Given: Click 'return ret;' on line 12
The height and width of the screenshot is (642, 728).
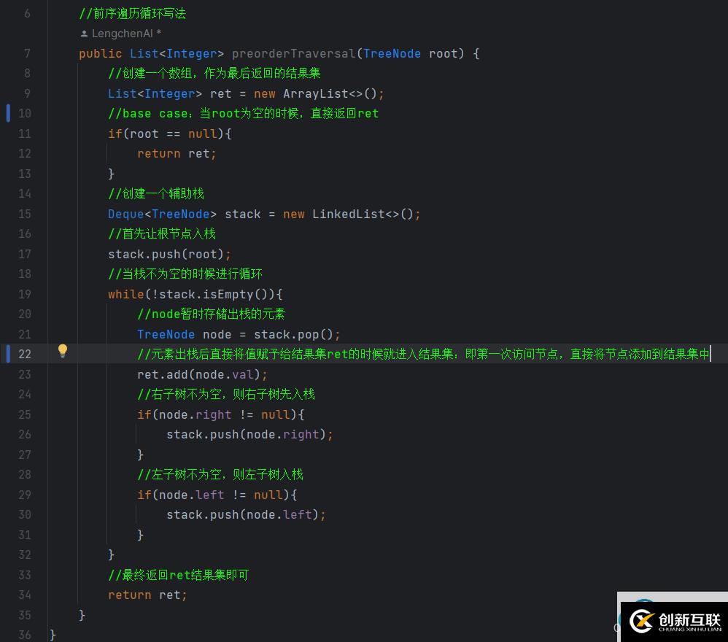Looking at the screenshot, I should coord(177,154).
